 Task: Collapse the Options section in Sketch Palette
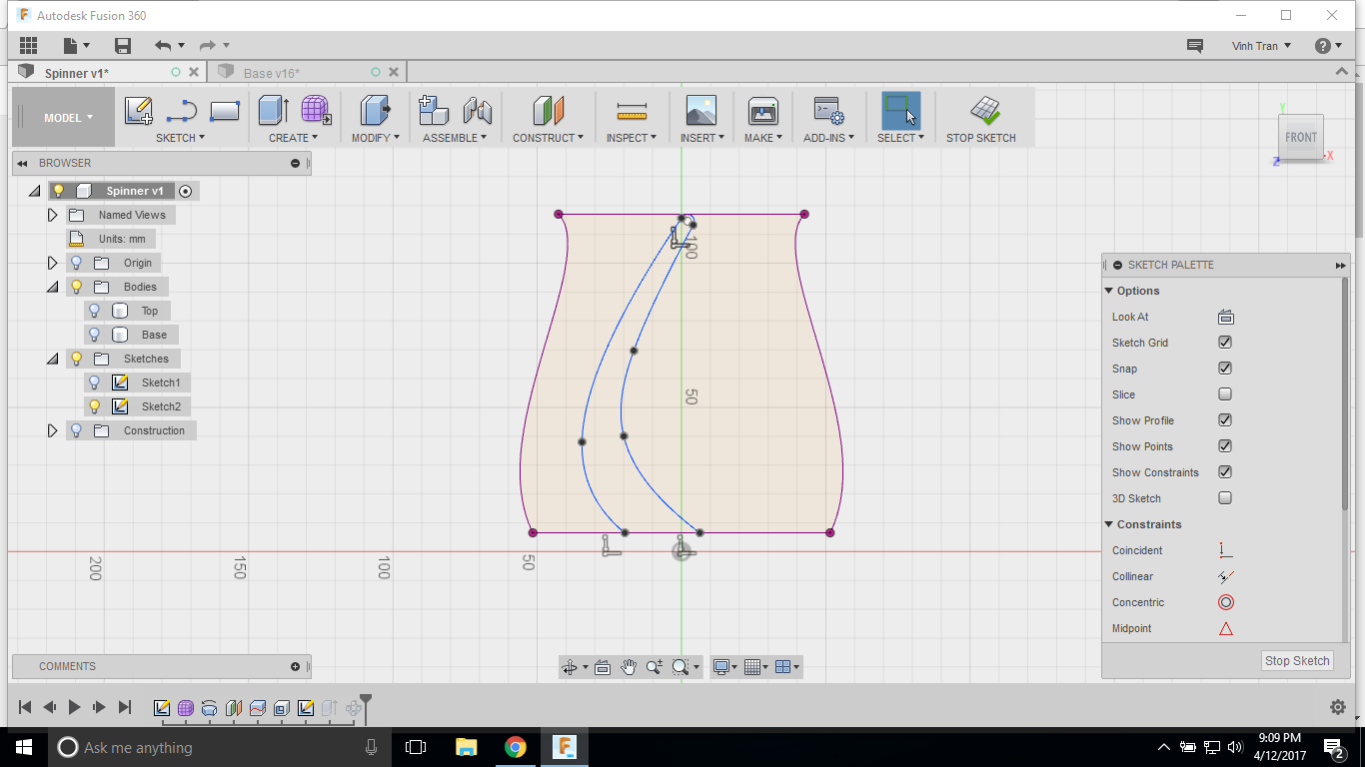point(1109,291)
